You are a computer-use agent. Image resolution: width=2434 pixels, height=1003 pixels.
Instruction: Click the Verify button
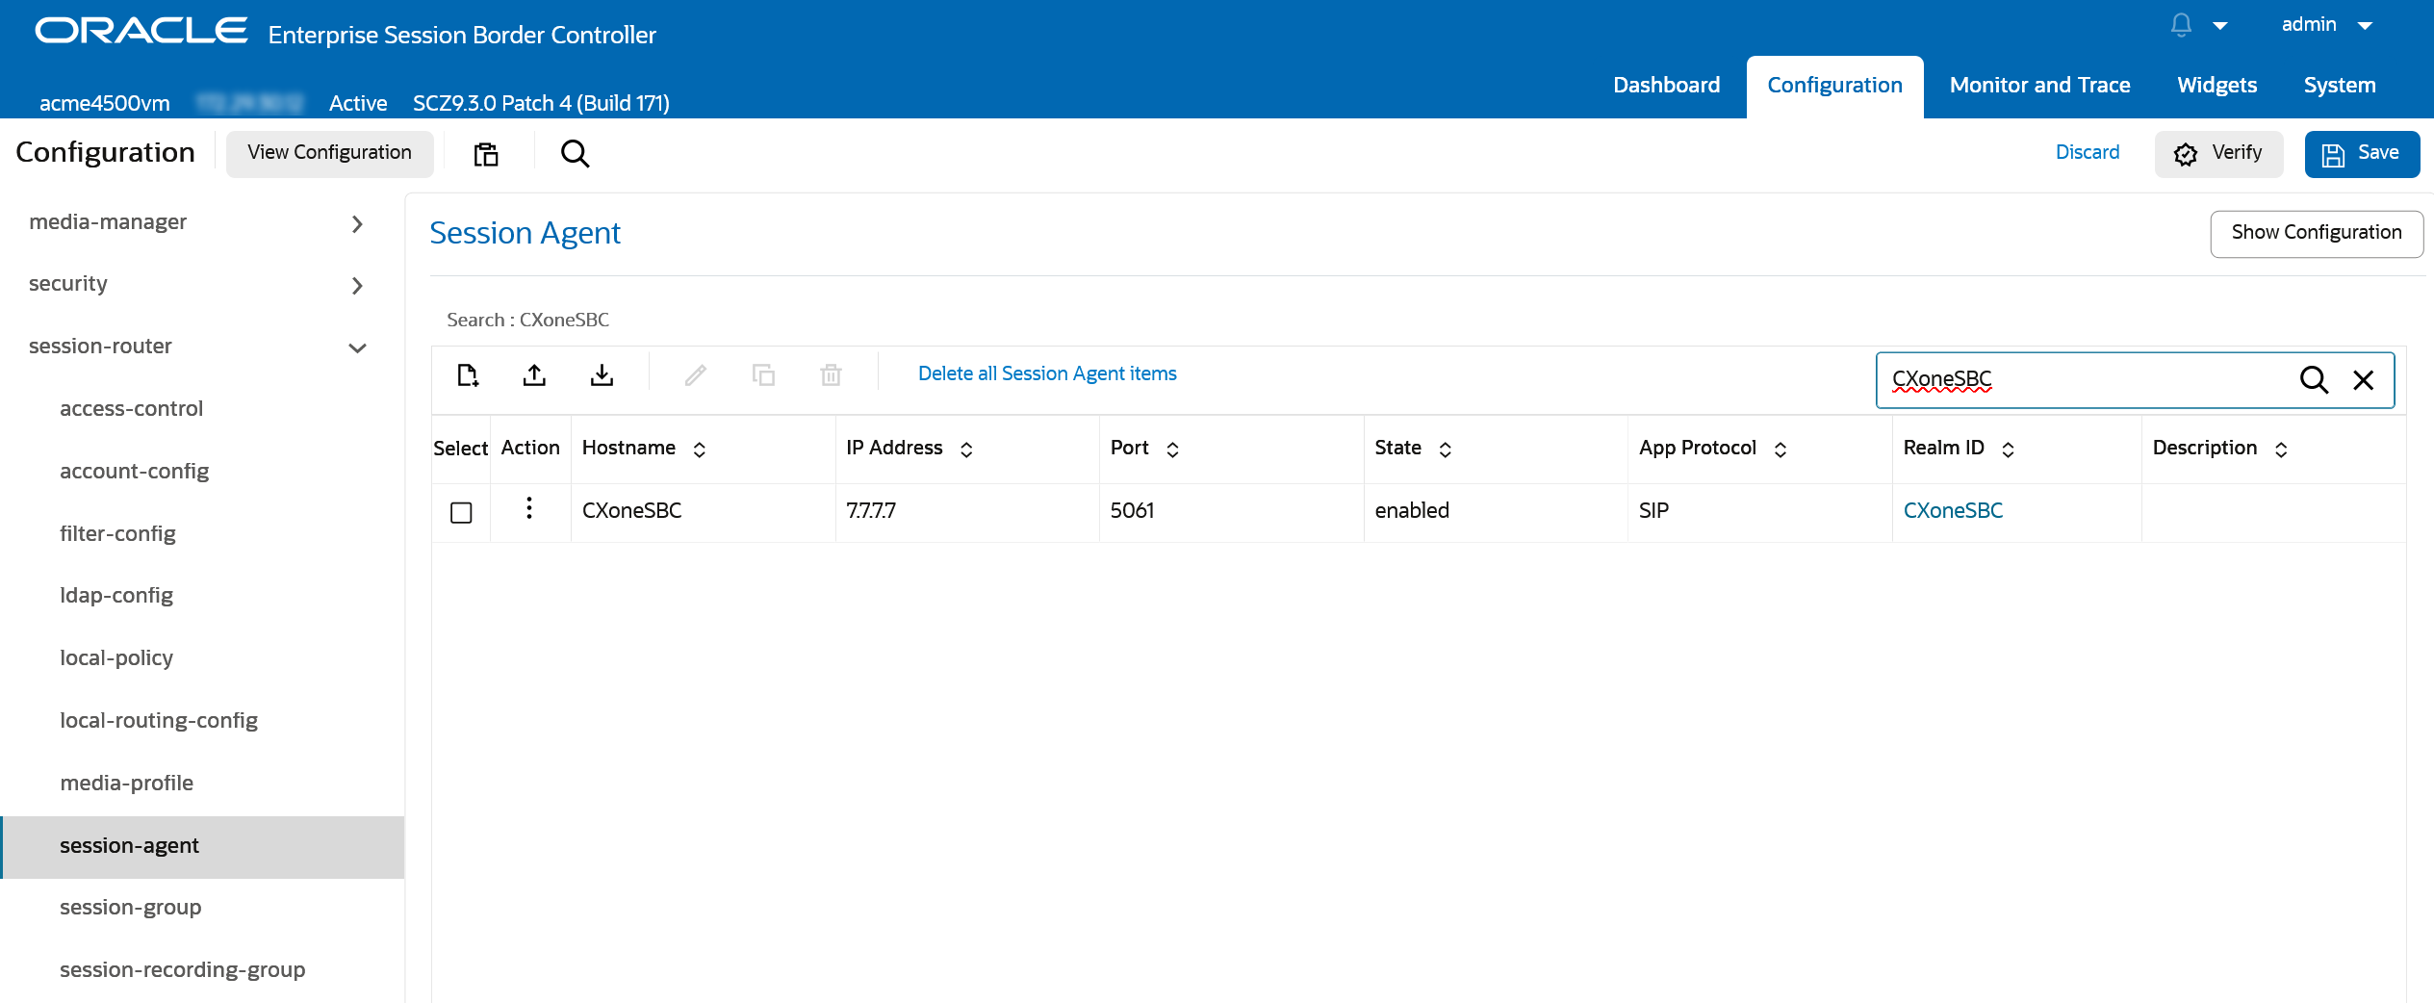[x=2218, y=154]
